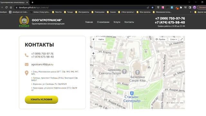The image size is (206, 116).
Task: Toggle traffic layer with Пробки button
Action: (x=160, y=39)
